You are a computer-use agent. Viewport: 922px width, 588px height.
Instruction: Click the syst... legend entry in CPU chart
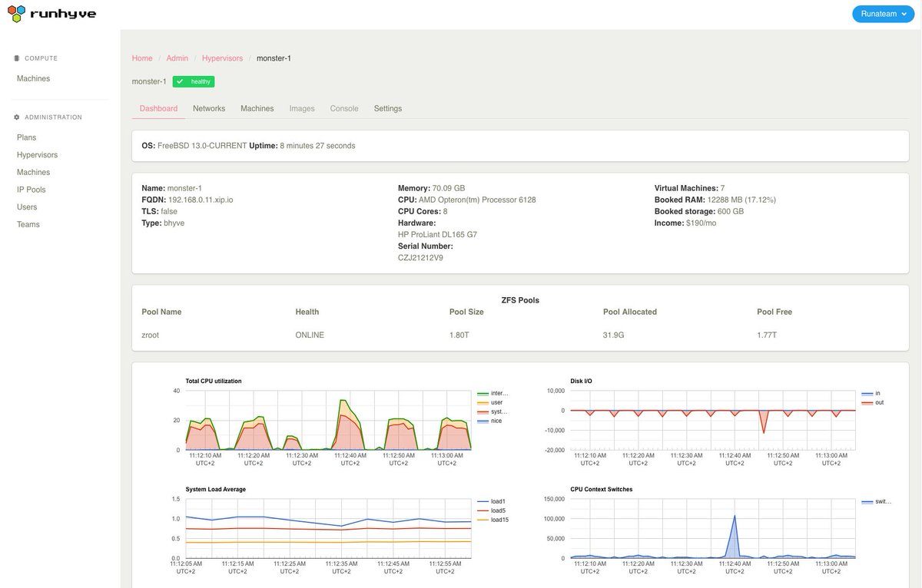493,412
